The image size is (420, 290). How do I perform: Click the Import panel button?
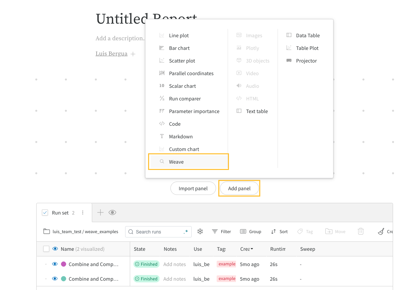click(193, 189)
